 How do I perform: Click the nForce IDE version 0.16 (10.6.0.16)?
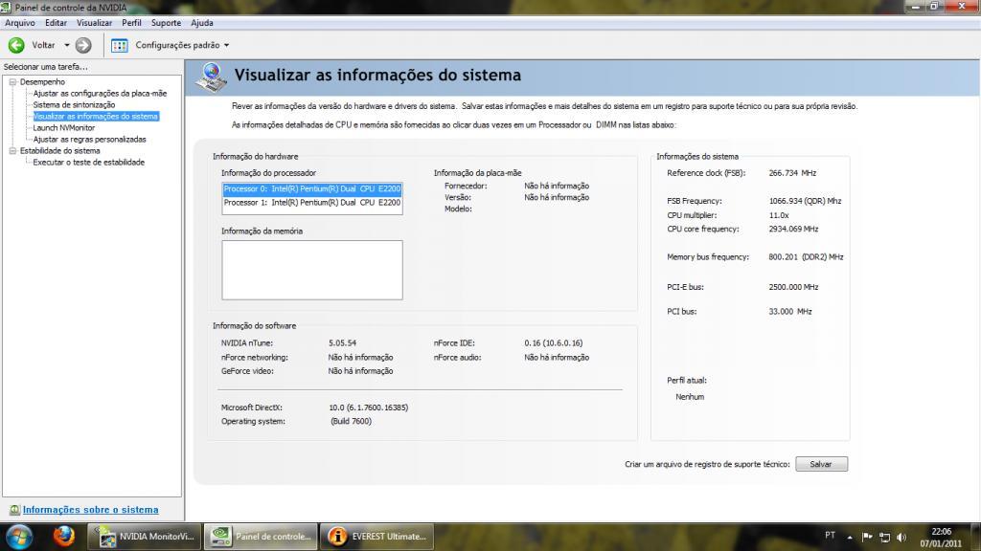point(554,343)
